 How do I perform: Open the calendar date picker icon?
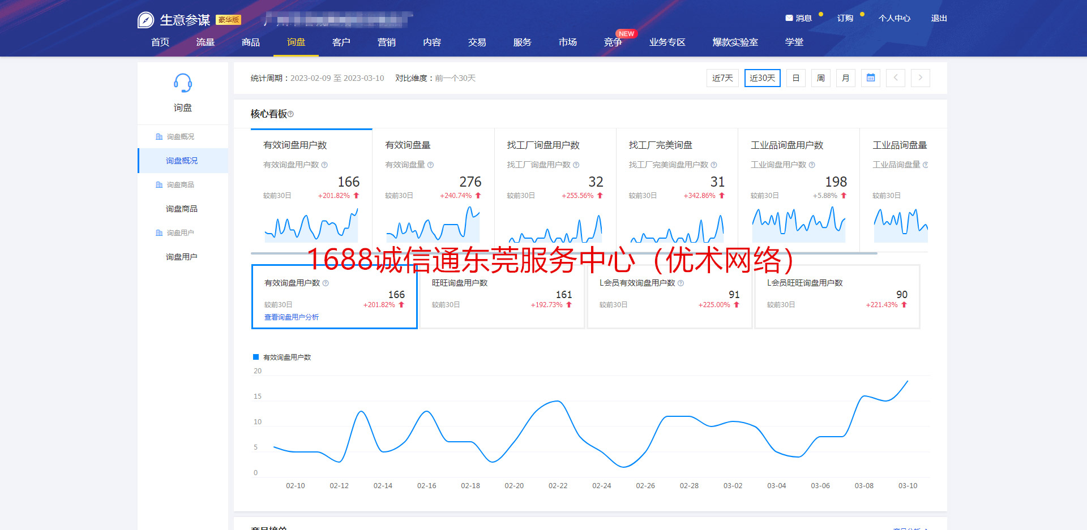(871, 78)
